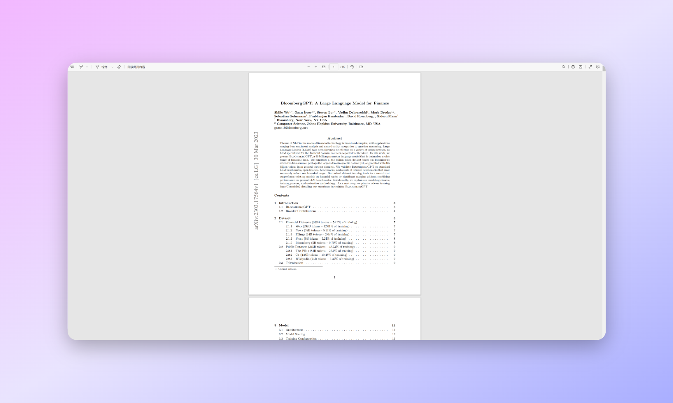Open the 2.2 Public Datasets entry
673x403 pixels.
[337, 247]
